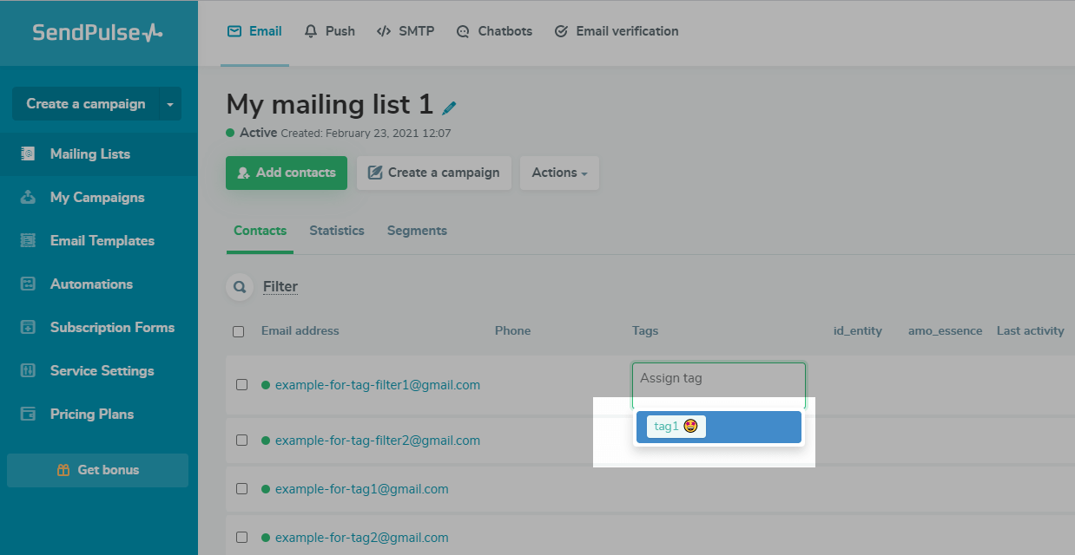Open the Create a campaign dropdown arrow in sidebar
Viewport: 1075px width, 555px height.
[170, 104]
